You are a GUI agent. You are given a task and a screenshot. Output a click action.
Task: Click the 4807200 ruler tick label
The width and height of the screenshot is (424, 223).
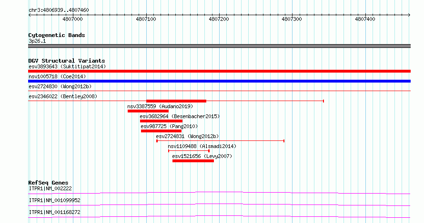(x=219, y=19)
